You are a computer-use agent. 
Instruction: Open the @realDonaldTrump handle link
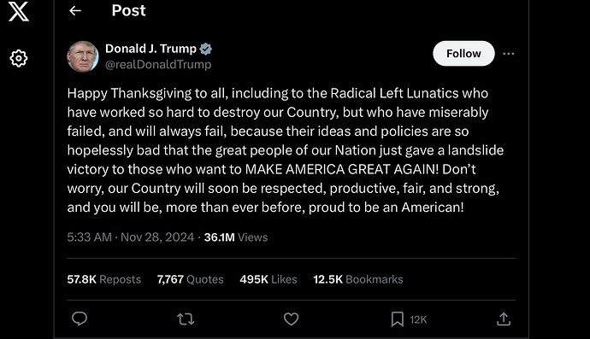click(x=158, y=64)
